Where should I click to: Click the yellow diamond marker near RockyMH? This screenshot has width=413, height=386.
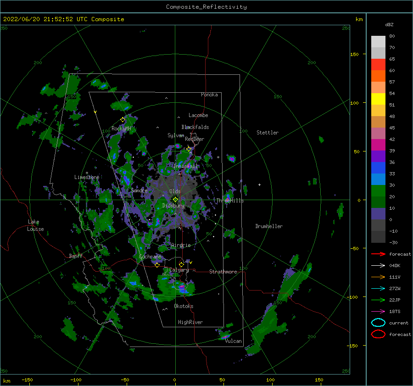point(123,120)
